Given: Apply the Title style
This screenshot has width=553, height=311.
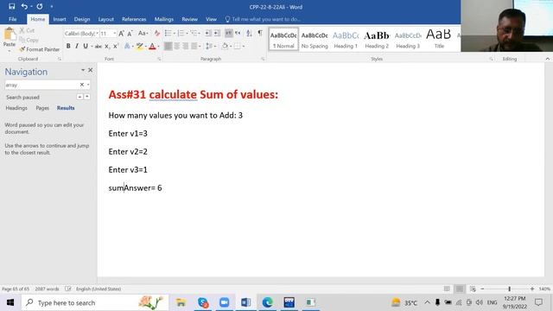Looking at the screenshot, I should coord(438,39).
